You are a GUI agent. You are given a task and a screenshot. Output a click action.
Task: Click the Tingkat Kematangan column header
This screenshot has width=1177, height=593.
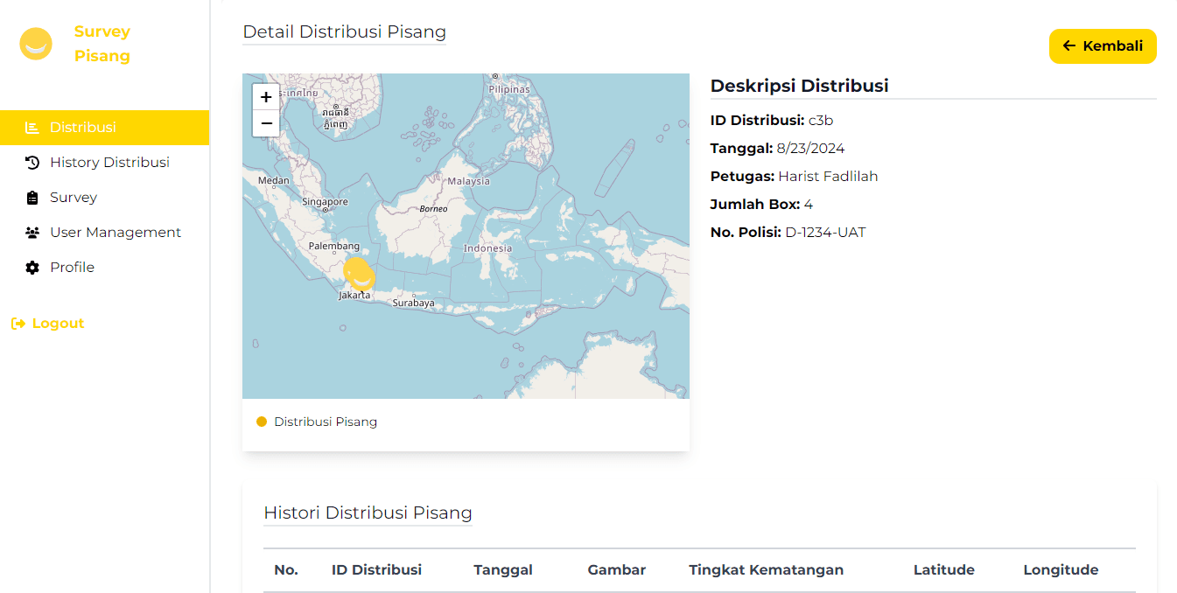tap(766, 570)
